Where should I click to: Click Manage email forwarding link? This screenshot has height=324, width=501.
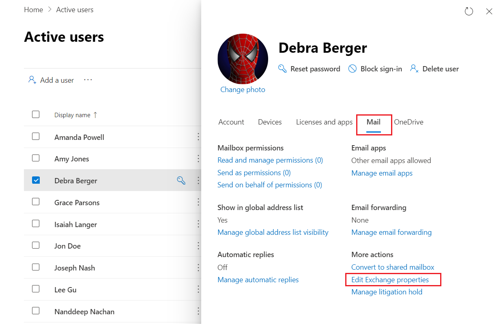(391, 232)
